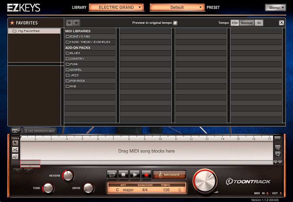Screen dimensions: 293x202
Task: Click the Drive knob
Action: (x=88, y=188)
